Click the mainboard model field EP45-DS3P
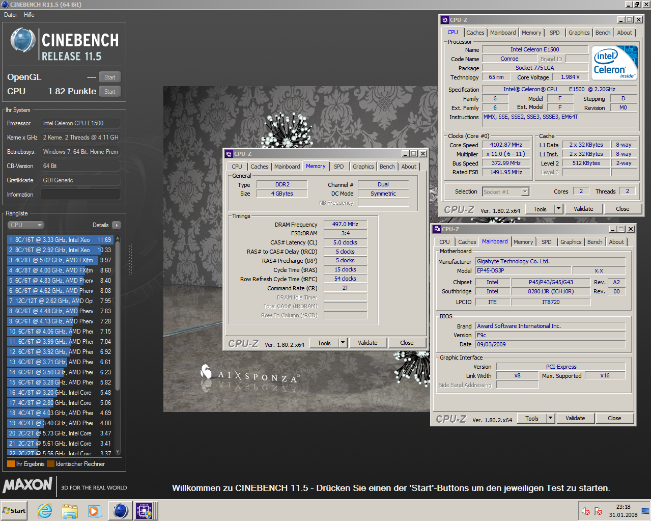The width and height of the screenshot is (651, 521). (523, 270)
